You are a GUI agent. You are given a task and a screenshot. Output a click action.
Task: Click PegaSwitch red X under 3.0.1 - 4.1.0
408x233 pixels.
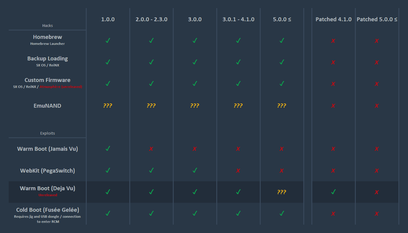[238, 171]
